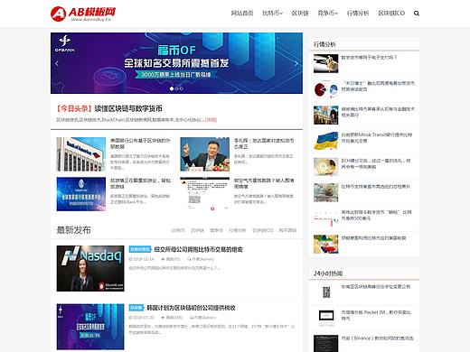The height and width of the screenshot is (352, 470).
Task: Open the sidebar gold coin thumbnail
Action: (x=326, y=167)
